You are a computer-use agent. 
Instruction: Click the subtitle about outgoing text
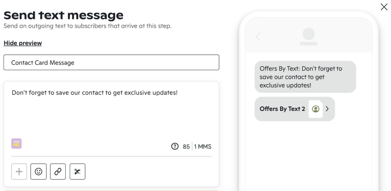pos(87,26)
